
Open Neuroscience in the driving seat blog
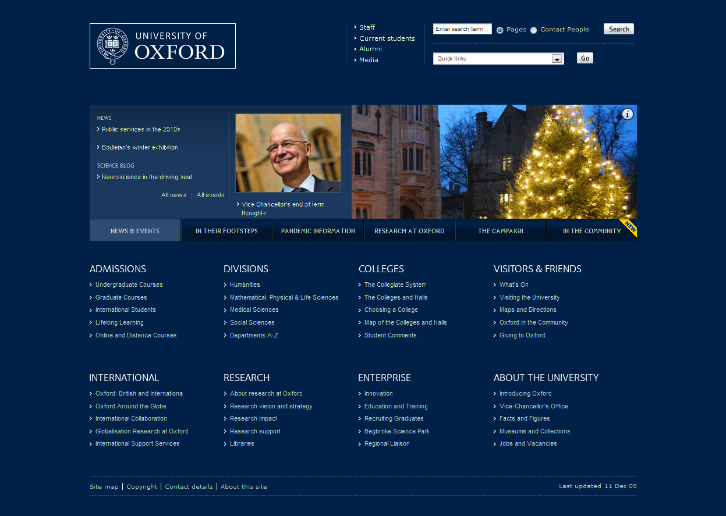[x=147, y=177]
